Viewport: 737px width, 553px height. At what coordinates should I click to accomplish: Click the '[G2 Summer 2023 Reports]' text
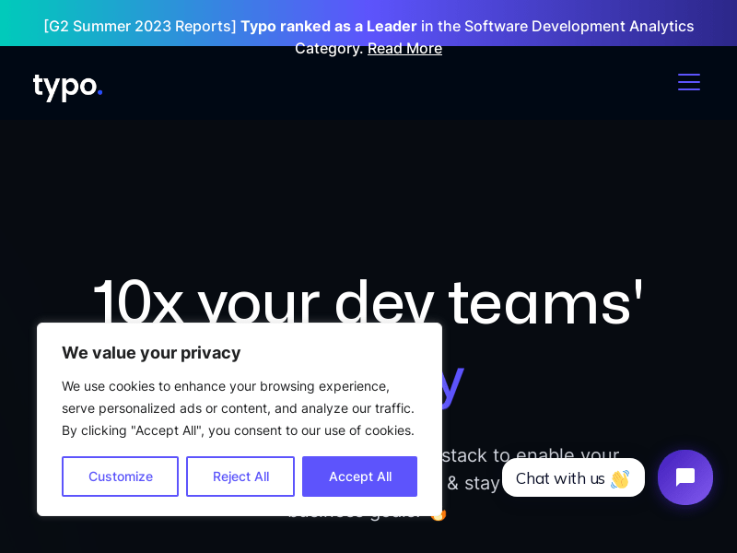(140, 27)
